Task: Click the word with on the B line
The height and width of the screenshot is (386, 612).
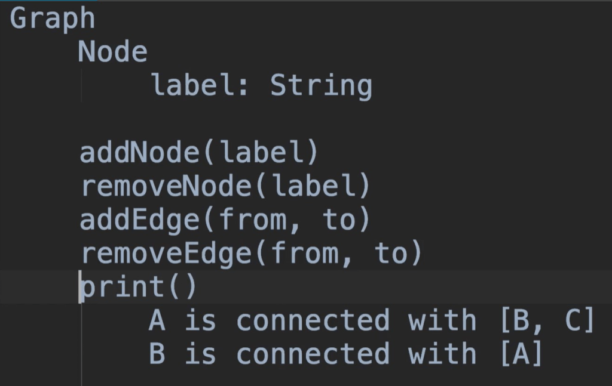Action: 443,354
